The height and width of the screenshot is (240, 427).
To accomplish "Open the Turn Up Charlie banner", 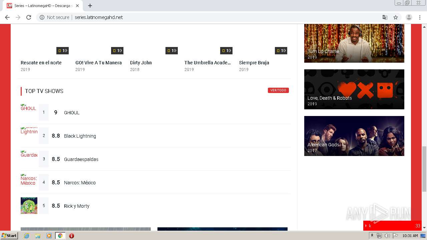I will pos(354,43).
